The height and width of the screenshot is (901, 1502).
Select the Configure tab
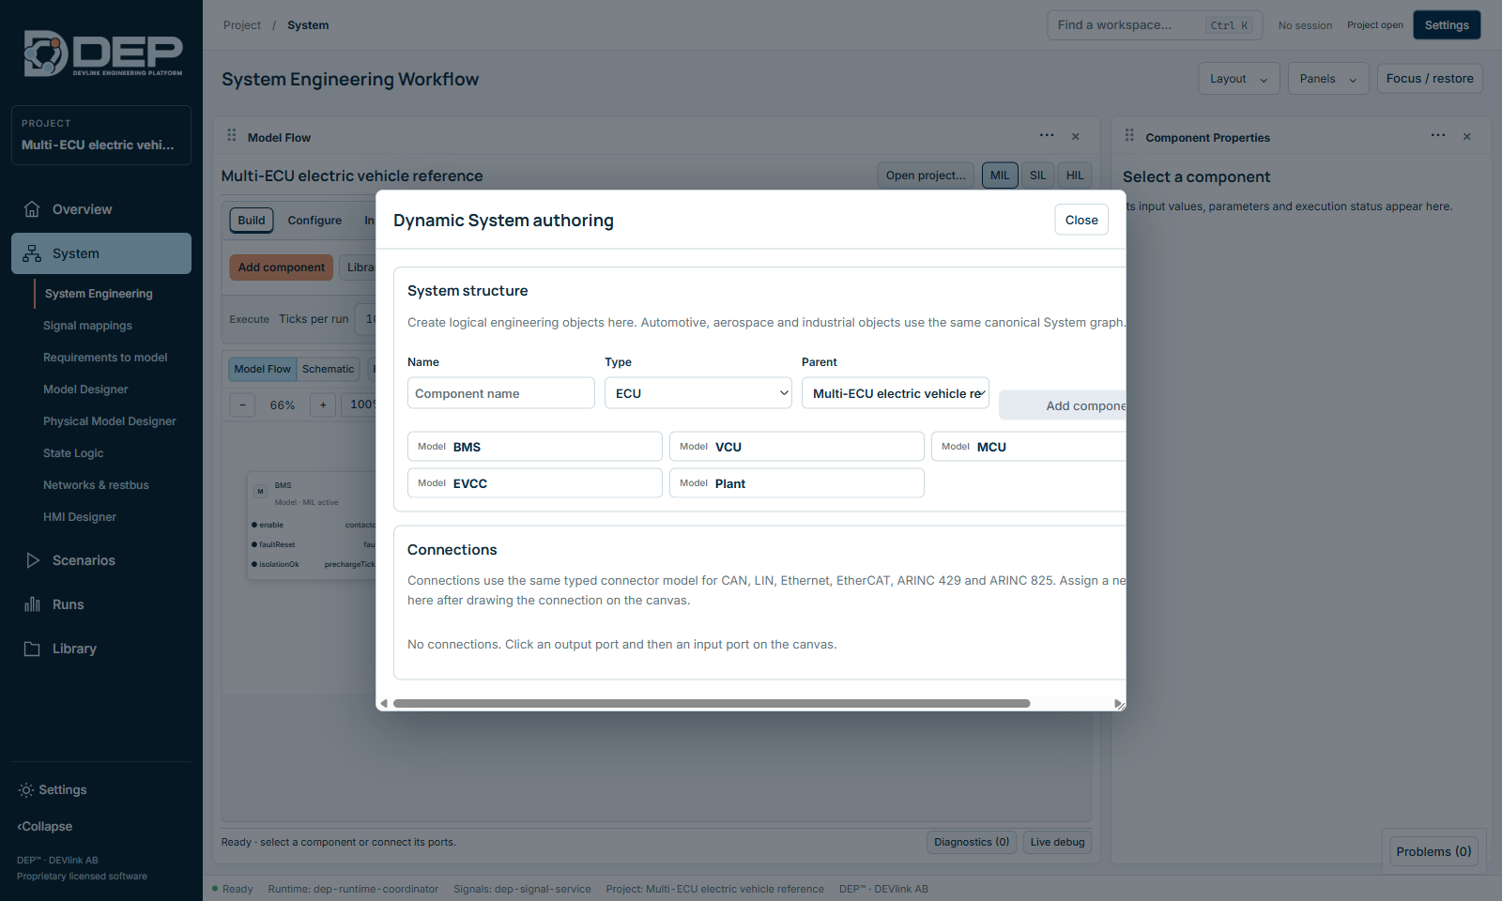pos(314,221)
